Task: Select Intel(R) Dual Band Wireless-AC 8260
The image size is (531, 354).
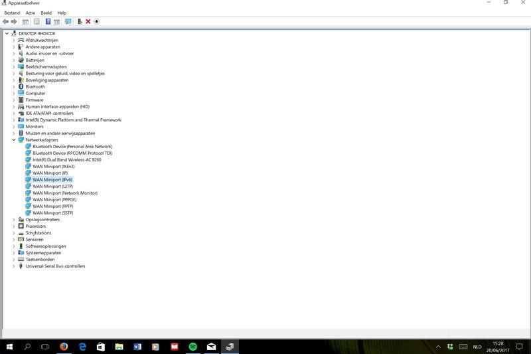Action: [x=66, y=160]
